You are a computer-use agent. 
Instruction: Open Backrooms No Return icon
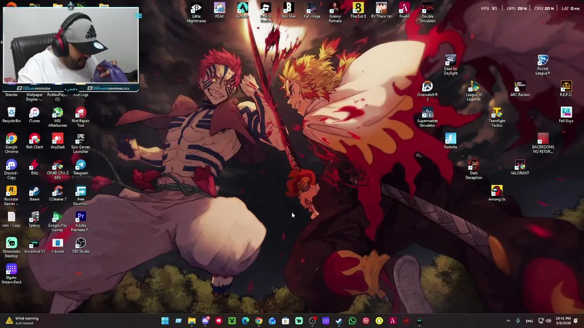[543, 143]
